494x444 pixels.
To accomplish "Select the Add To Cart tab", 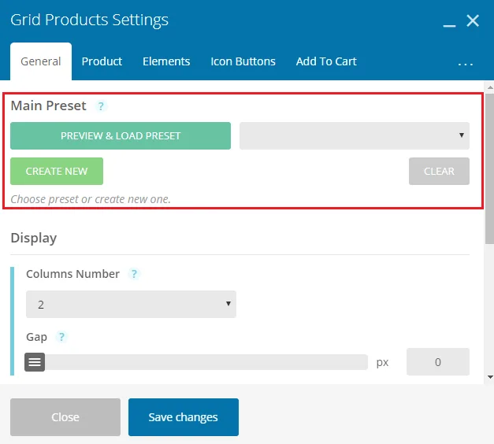I will [x=326, y=61].
